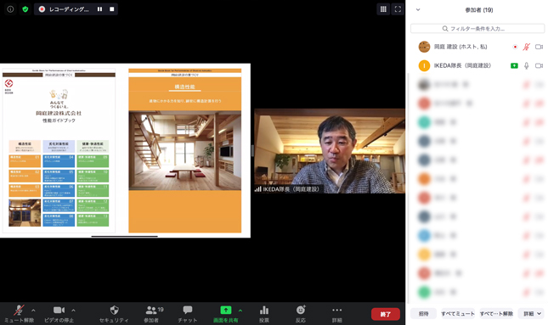Click shared guidebook cover page
Screen dimensions: 548x325
pyautogui.click(x=59, y=151)
